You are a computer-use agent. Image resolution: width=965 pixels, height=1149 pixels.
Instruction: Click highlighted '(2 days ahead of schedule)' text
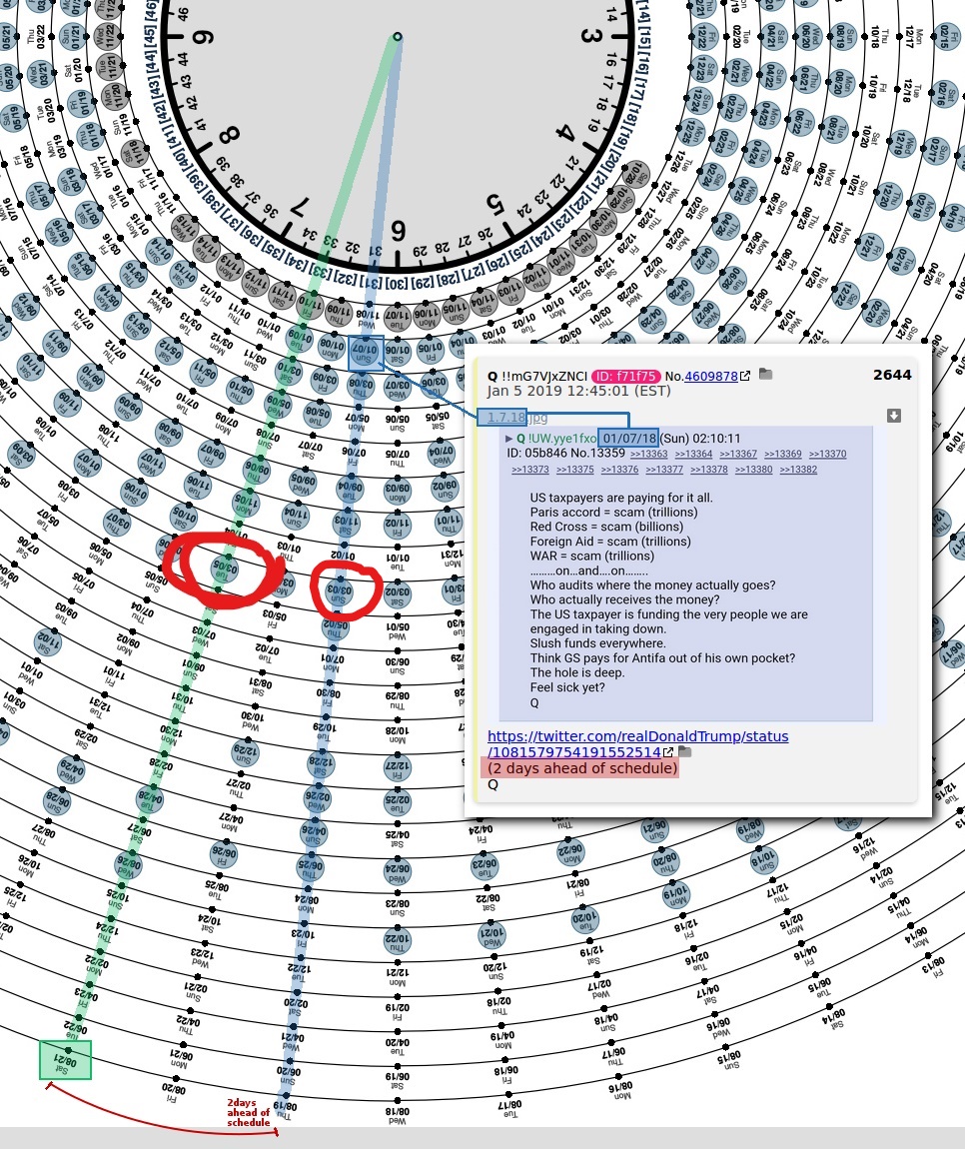(x=580, y=768)
